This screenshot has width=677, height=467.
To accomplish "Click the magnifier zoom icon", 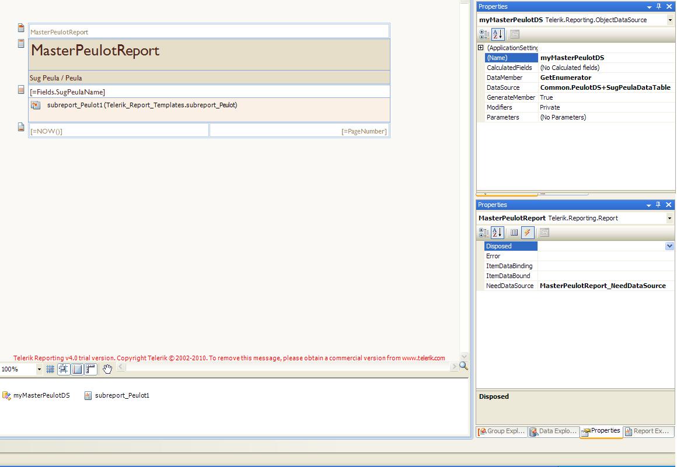I will [464, 366].
